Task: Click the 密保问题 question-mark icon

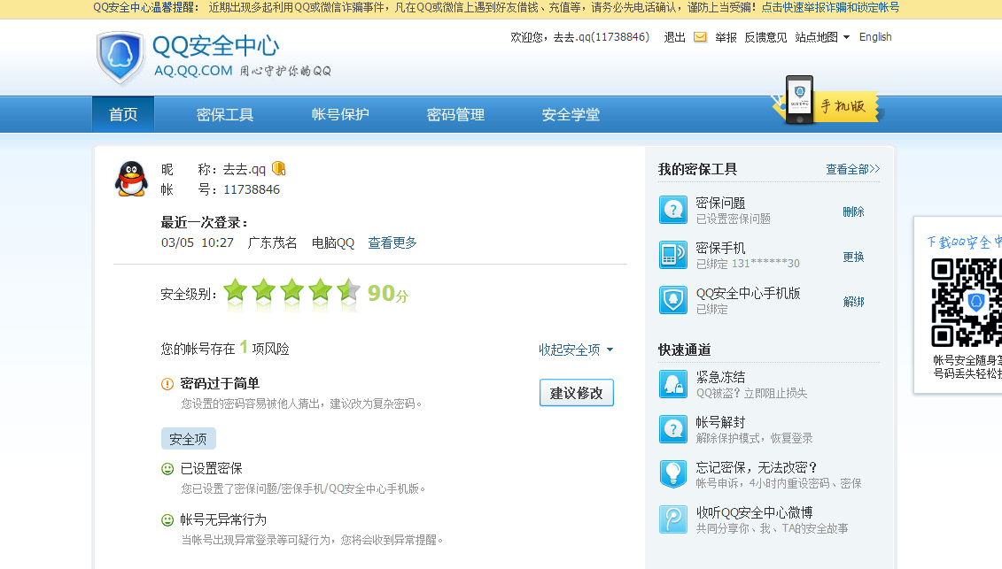Action: (x=673, y=210)
